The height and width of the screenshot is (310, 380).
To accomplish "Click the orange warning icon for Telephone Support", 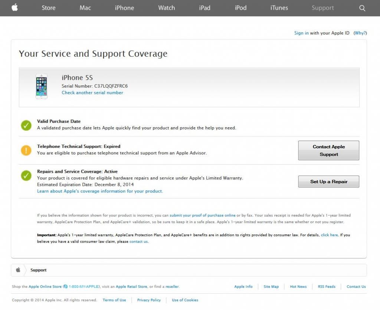I will click(26, 150).
